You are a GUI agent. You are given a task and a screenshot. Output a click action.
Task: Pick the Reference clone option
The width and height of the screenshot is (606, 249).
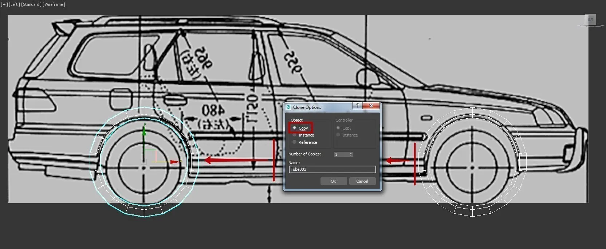[295, 142]
